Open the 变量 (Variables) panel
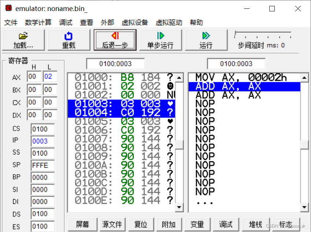The image size is (311, 232). point(198,224)
